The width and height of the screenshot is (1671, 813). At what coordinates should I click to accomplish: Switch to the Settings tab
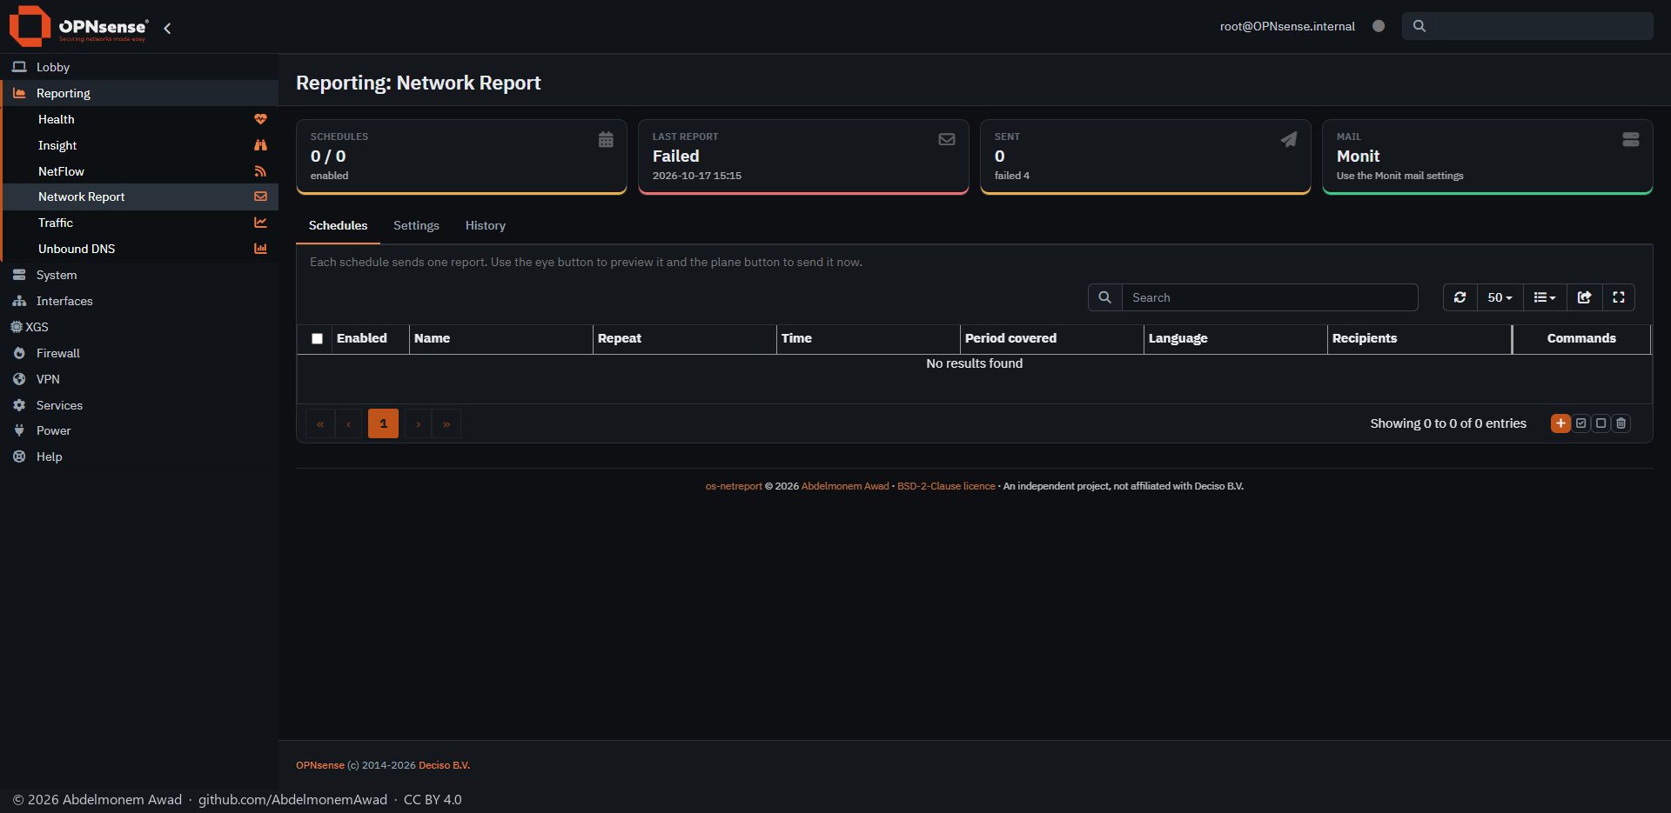(416, 226)
